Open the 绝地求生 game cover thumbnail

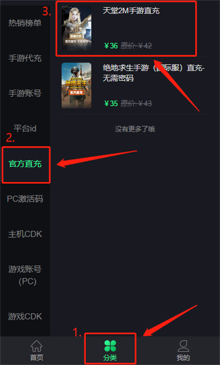click(76, 85)
